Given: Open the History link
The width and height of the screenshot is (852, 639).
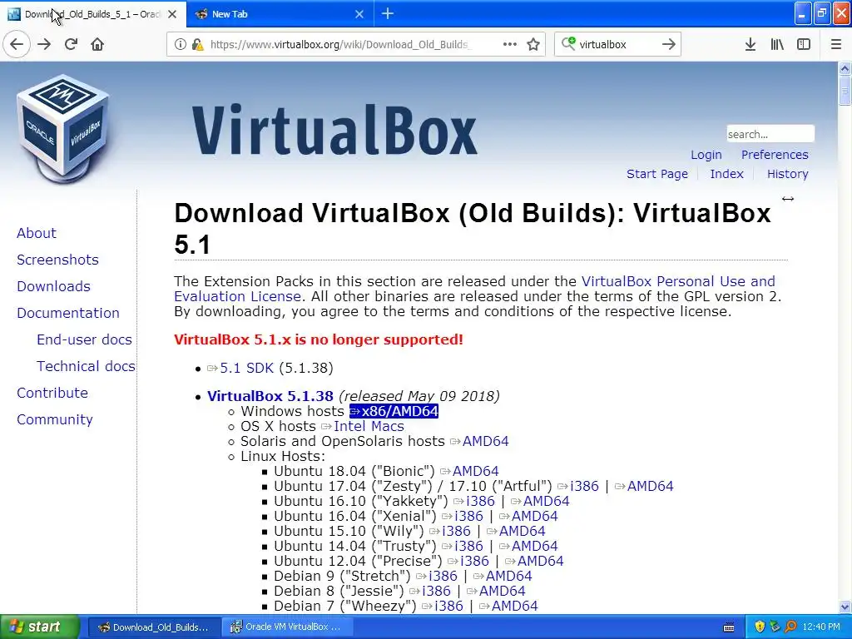Looking at the screenshot, I should [x=787, y=174].
